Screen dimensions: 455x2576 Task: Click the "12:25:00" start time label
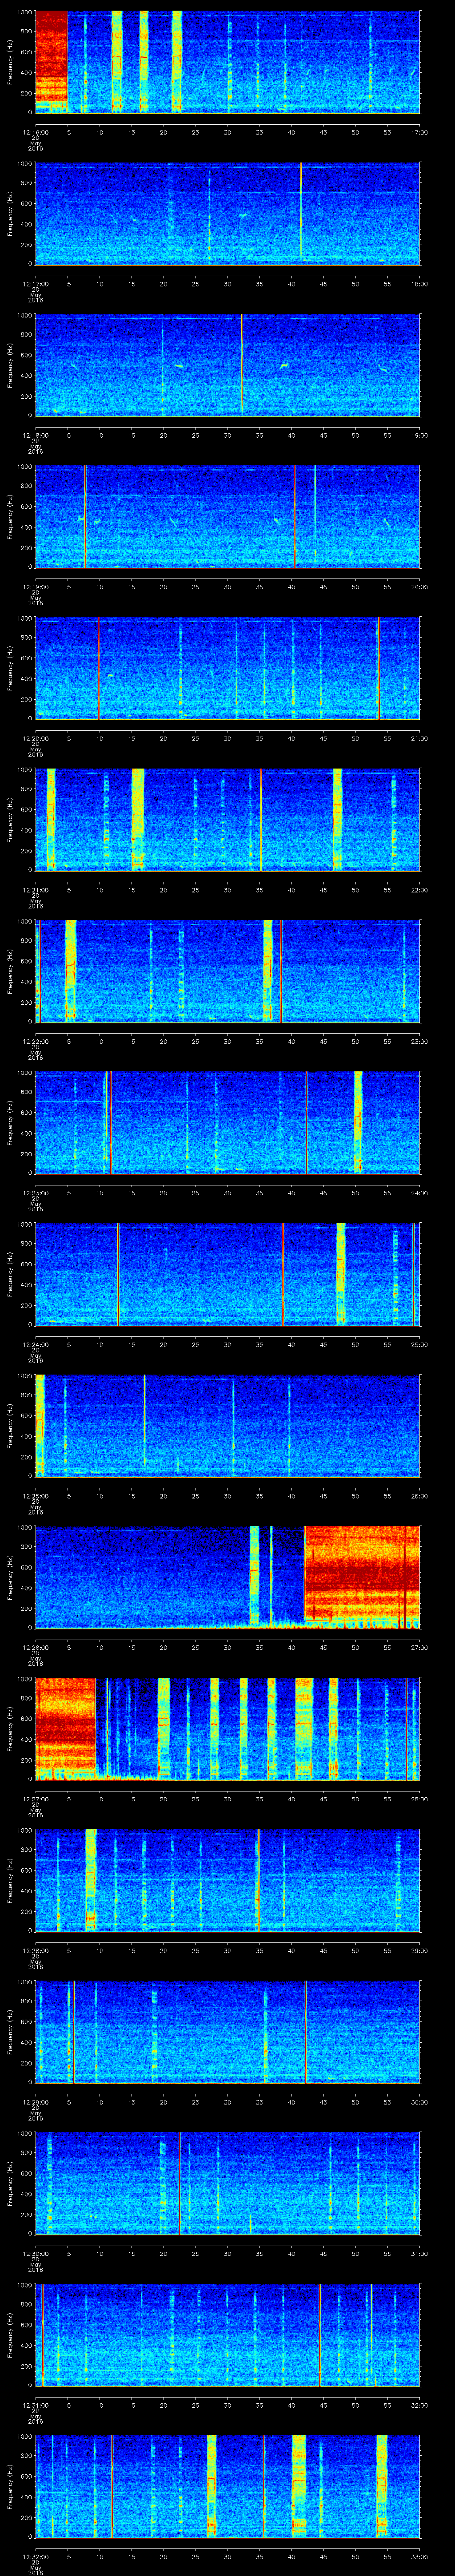[x=36, y=1496]
